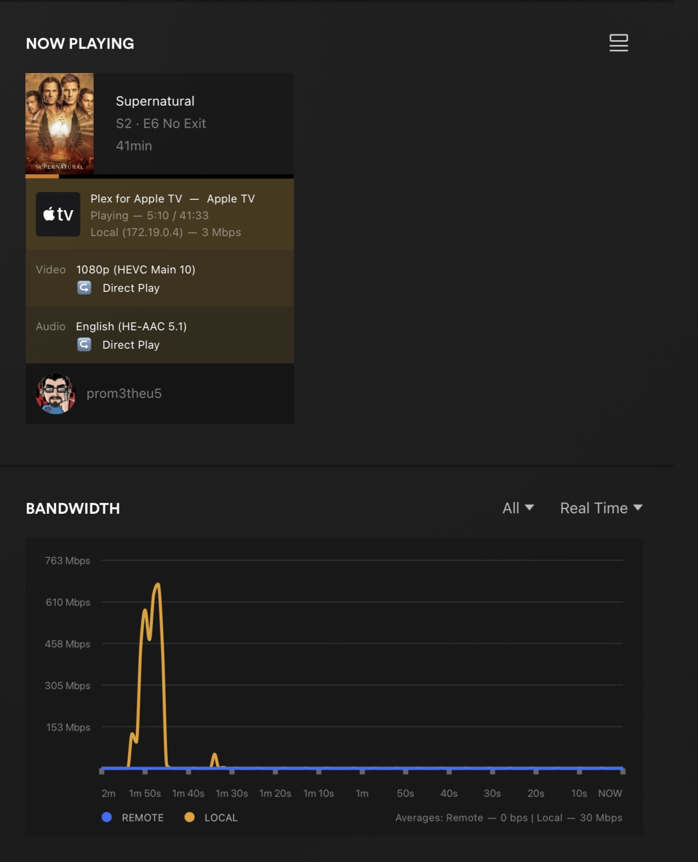Click the playback progress bar
Image resolution: width=698 pixels, height=862 pixels.
[x=160, y=176]
